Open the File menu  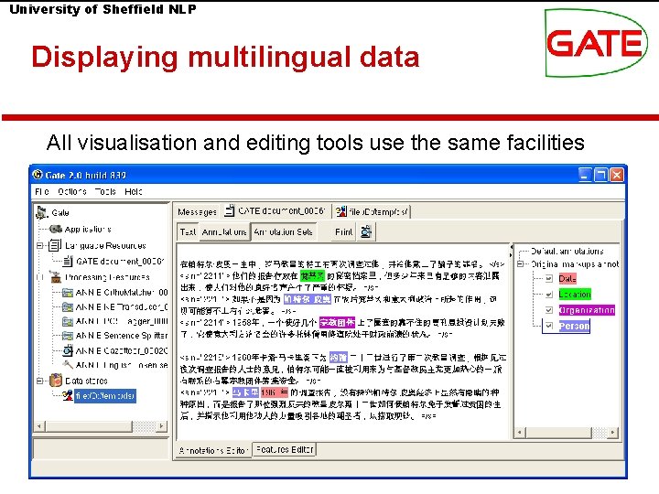(x=41, y=191)
